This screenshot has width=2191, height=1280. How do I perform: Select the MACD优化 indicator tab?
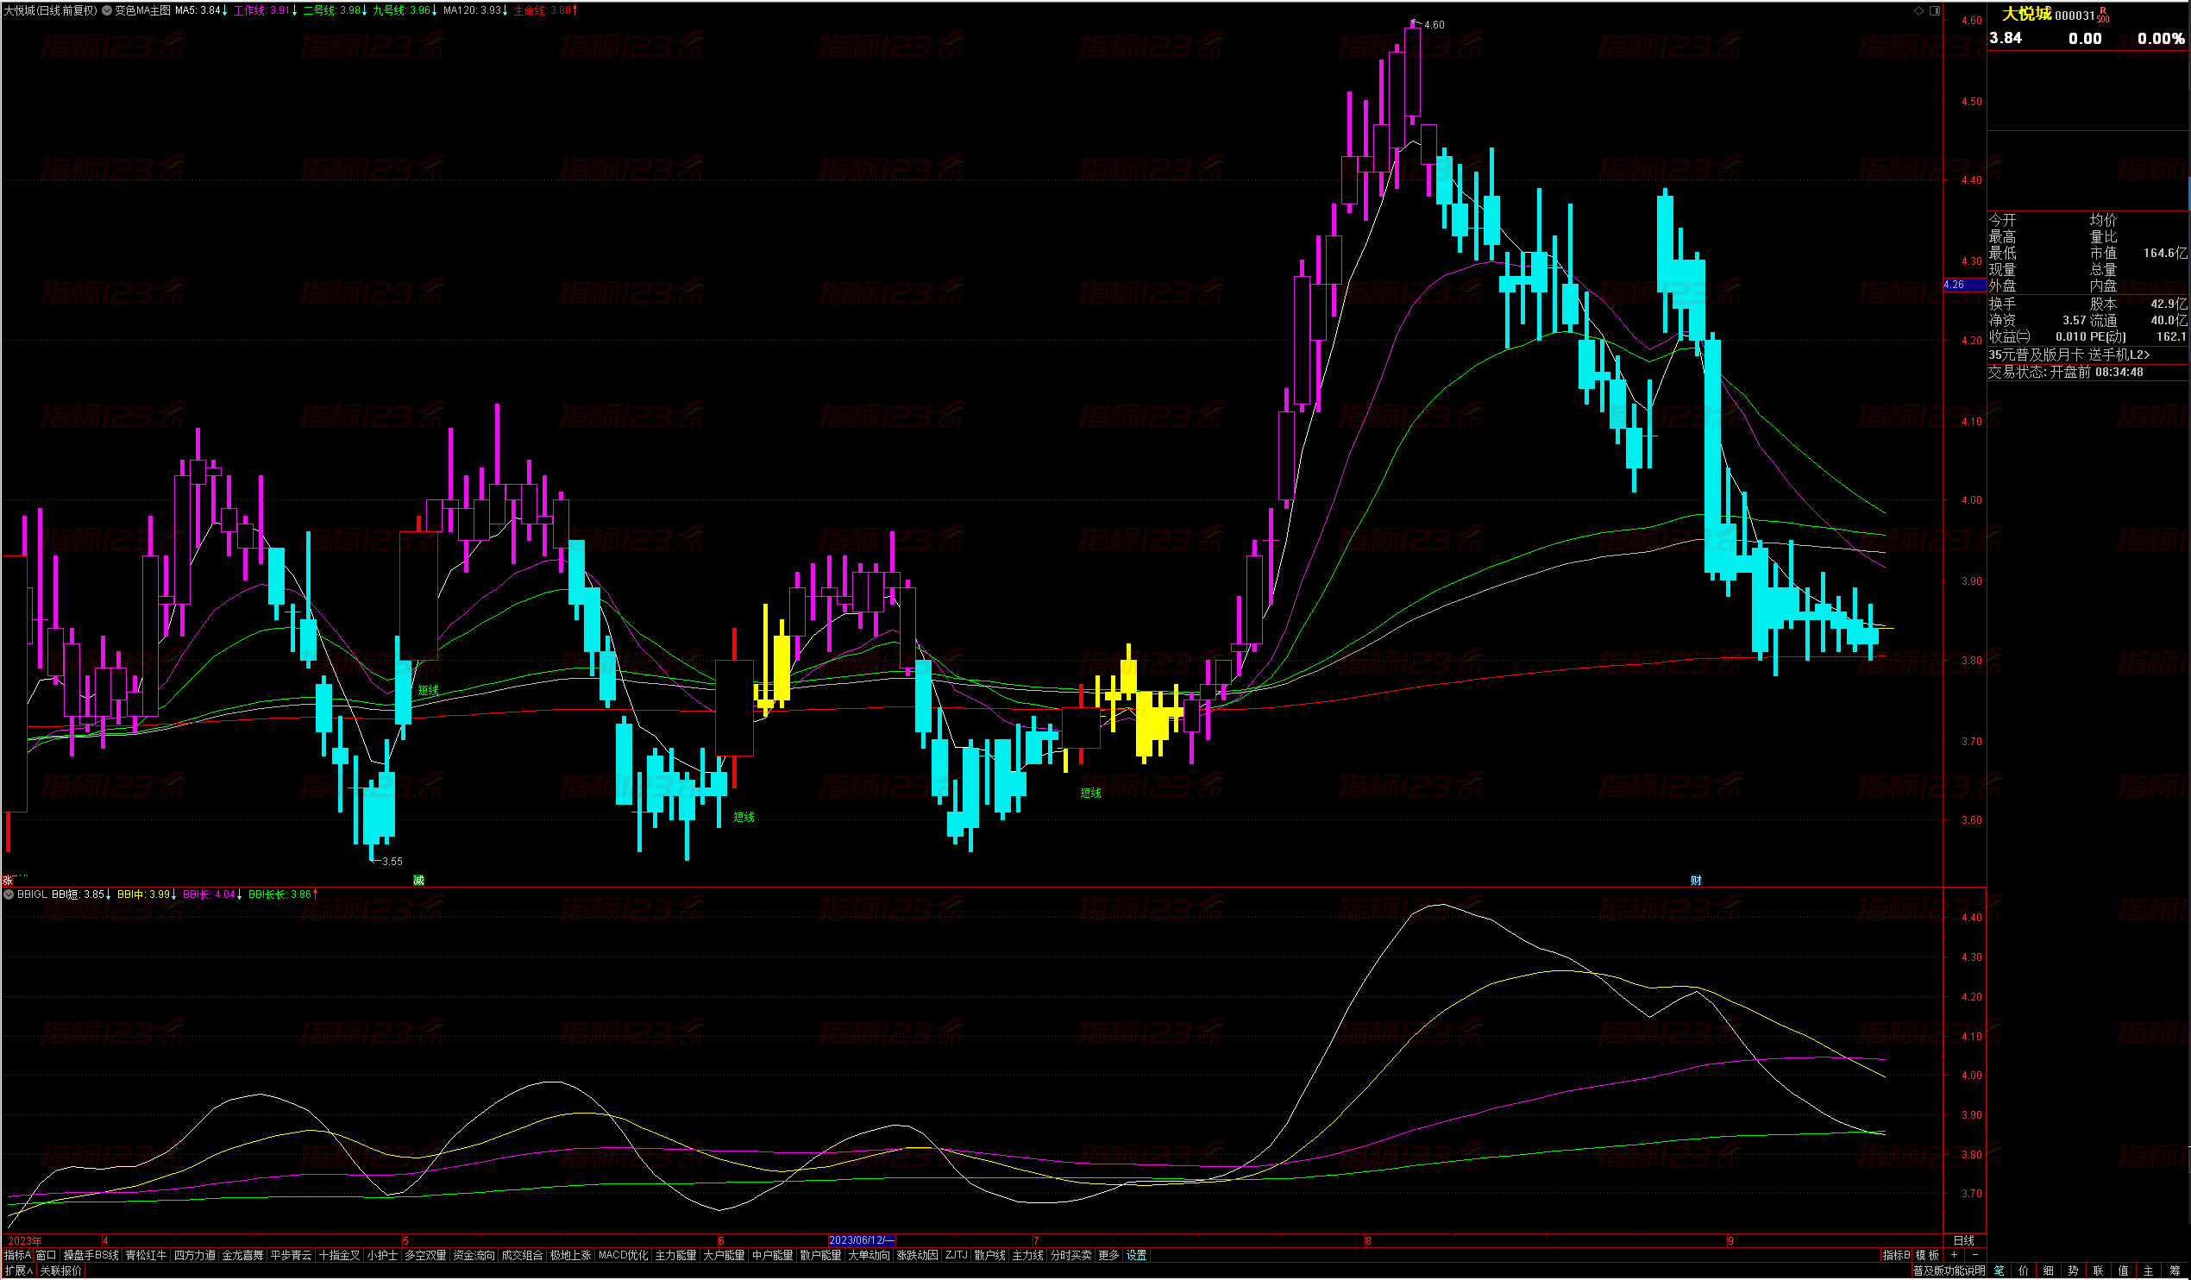(624, 1255)
